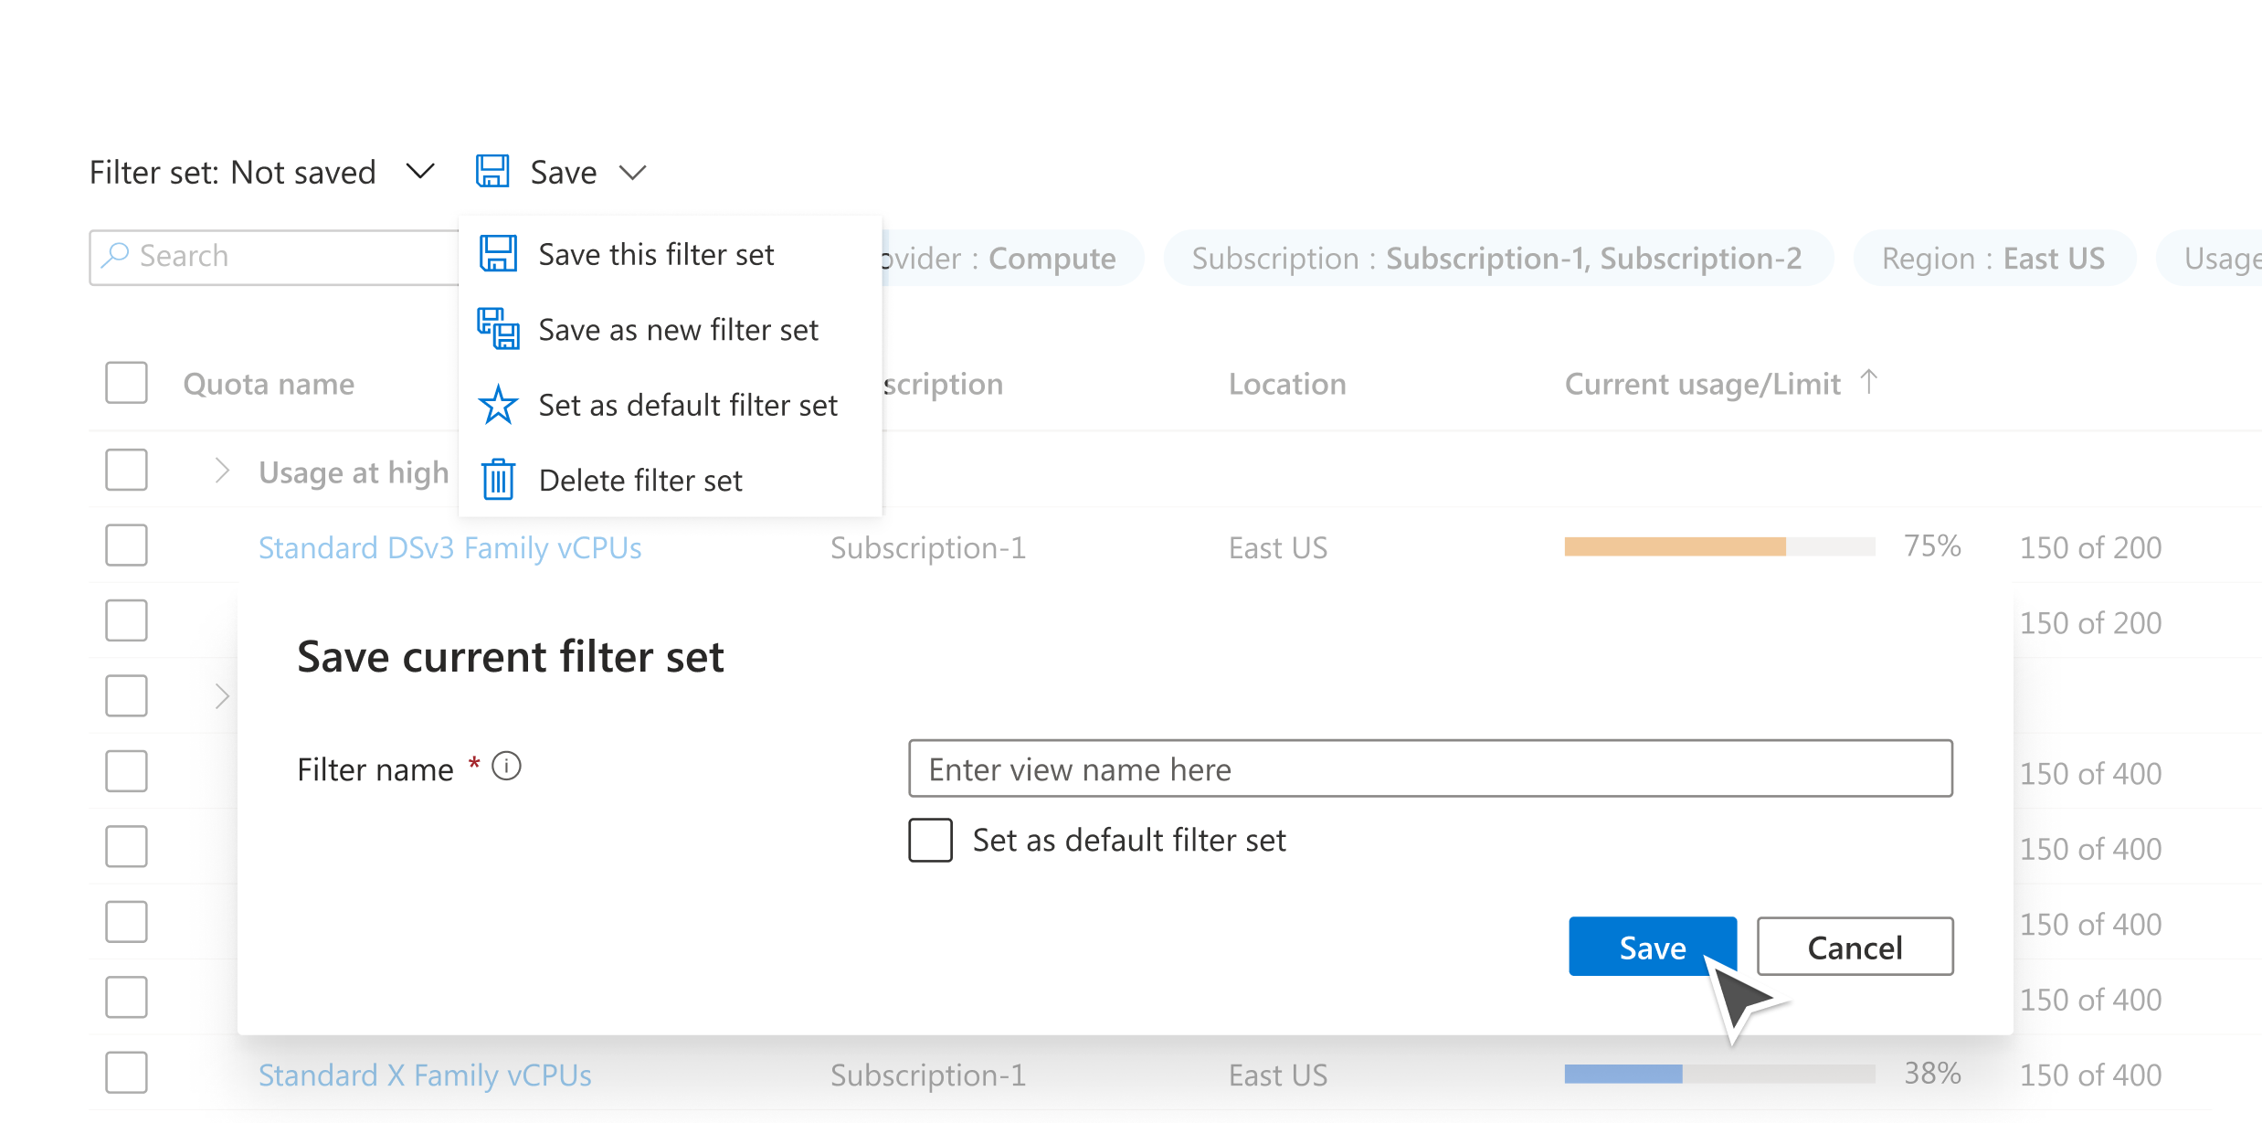
Task: Choose Save as new filter set
Action: 678,330
